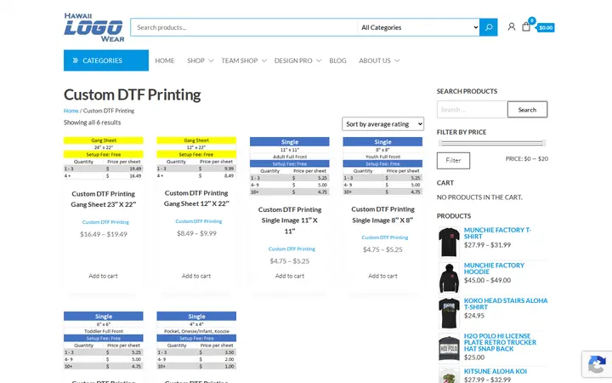
Task: Click the sidebar Search button
Action: coord(527,110)
